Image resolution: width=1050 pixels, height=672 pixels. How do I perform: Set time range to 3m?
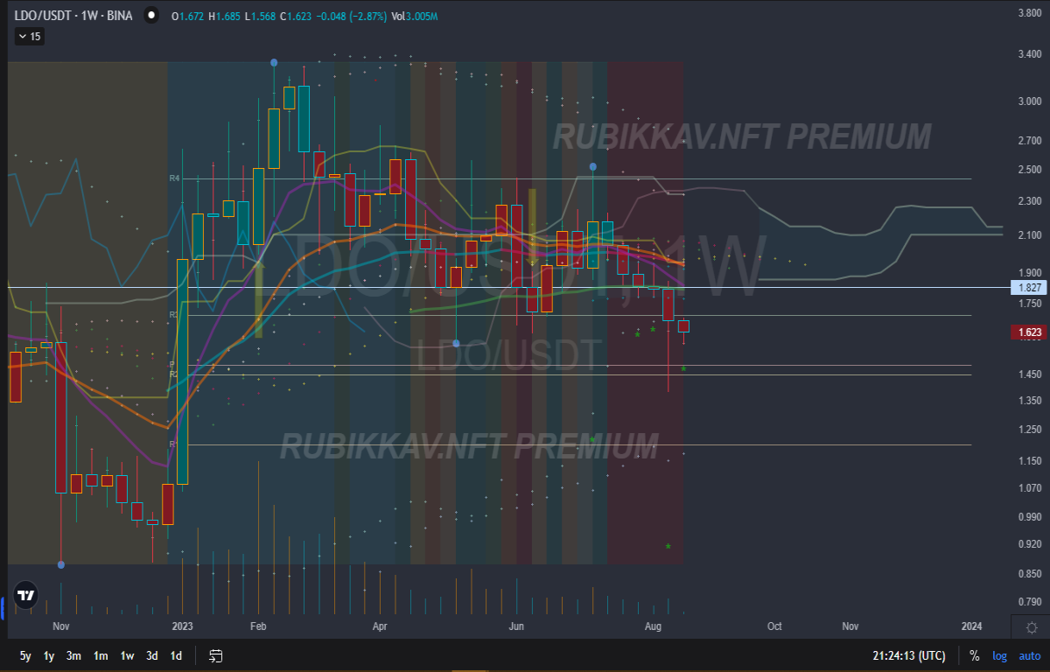pyautogui.click(x=74, y=655)
